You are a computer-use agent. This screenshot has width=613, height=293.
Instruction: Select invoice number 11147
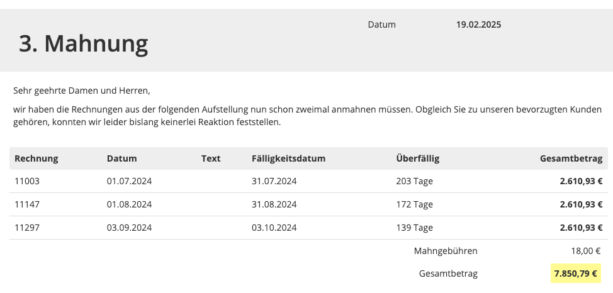tap(27, 204)
